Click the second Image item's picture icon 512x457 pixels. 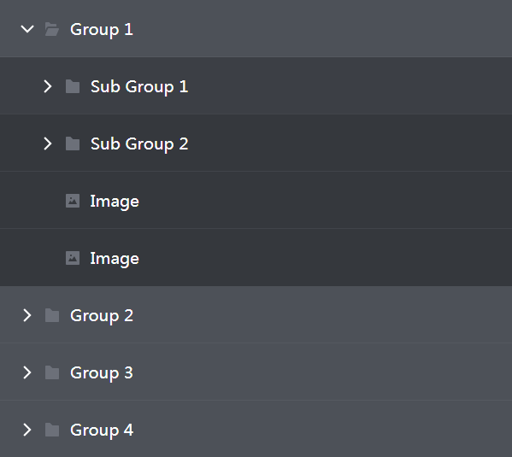pos(73,258)
